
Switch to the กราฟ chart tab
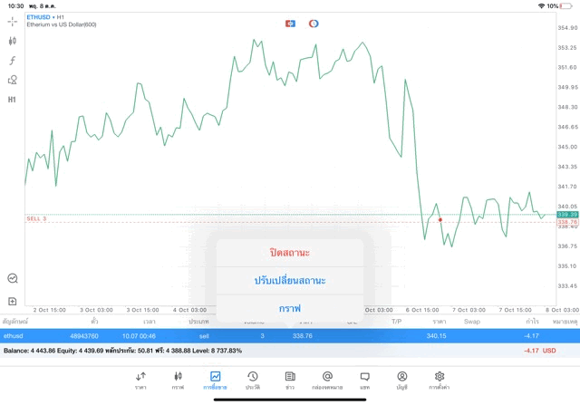click(x=178, y=380)
